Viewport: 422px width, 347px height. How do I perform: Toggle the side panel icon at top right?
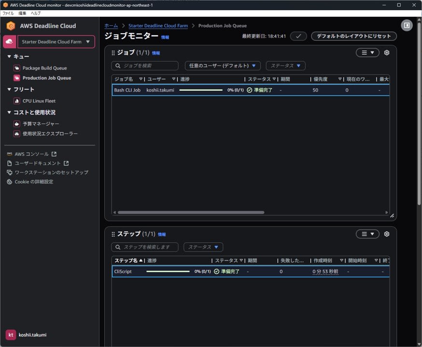pyautogui.click(x=407, y=25)
